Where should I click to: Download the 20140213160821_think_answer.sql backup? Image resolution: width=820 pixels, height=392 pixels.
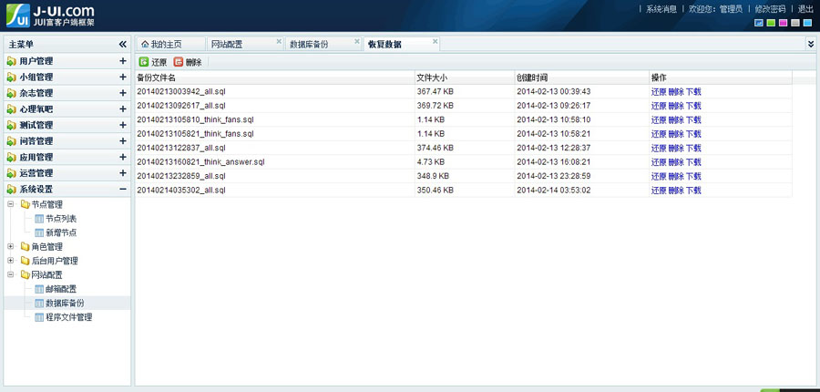693,162
